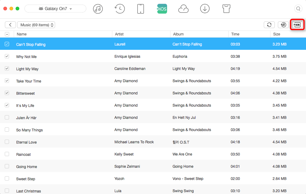The height and width of the screenshot is (194, 306).
Task: Open the iCloud cloud icon
Action: [x=183, y=9]
